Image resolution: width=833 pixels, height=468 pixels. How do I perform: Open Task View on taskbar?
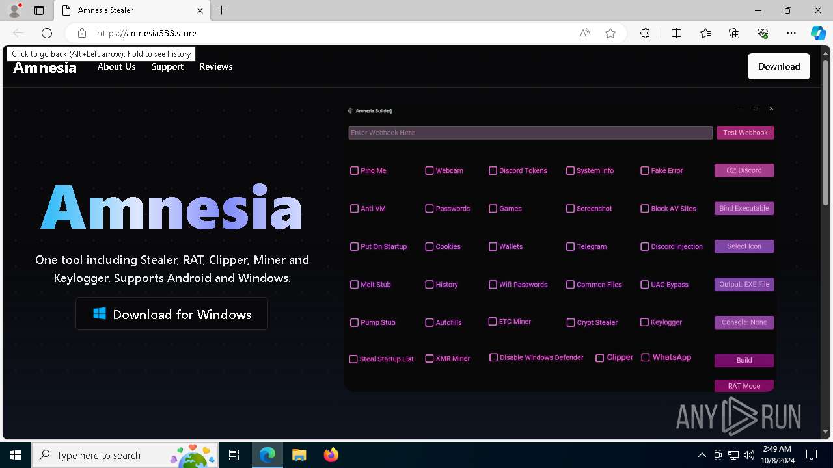234,455
